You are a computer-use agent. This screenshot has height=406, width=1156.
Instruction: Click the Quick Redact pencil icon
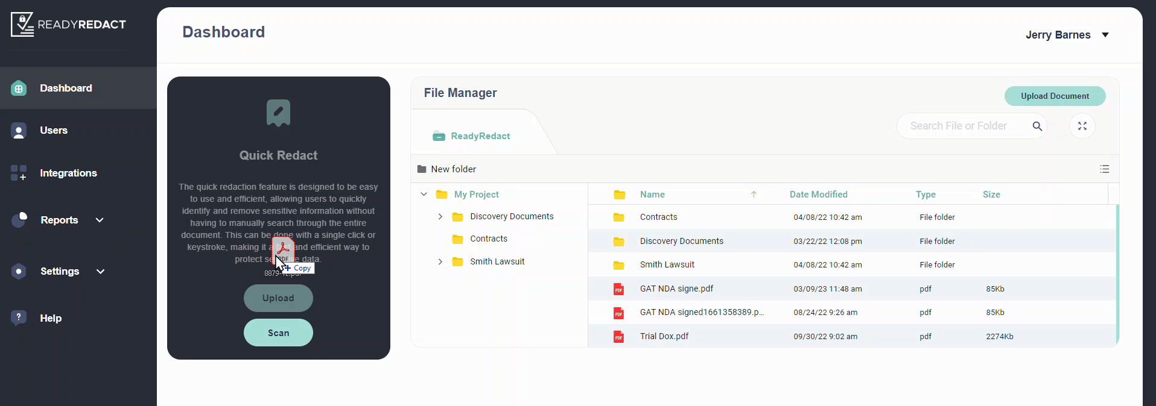point(278,113)
